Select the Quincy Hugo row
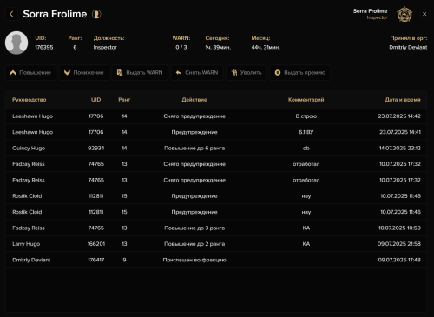 pyautogui.click(x=216, y=148)
